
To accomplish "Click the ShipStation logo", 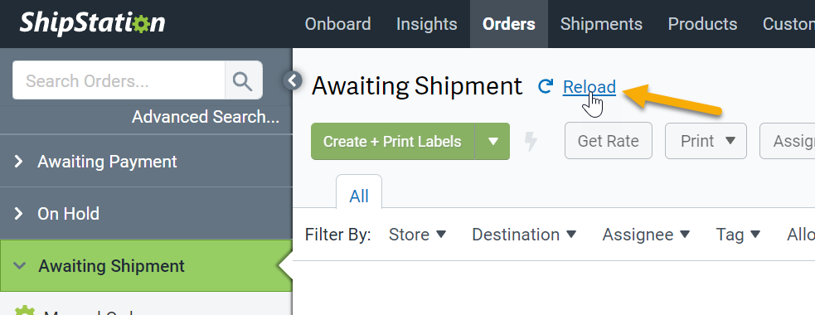I will coord(93,23).
